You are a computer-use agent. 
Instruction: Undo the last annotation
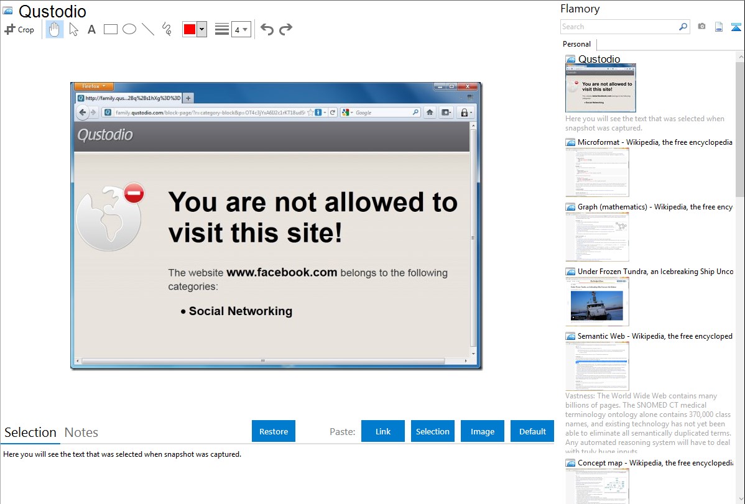coord(267,29)
